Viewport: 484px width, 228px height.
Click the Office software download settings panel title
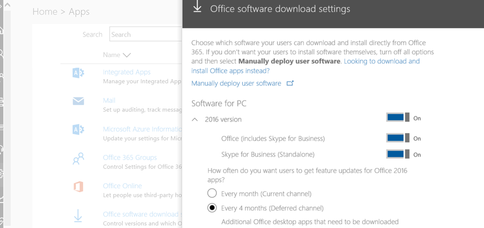coord(280,8)
